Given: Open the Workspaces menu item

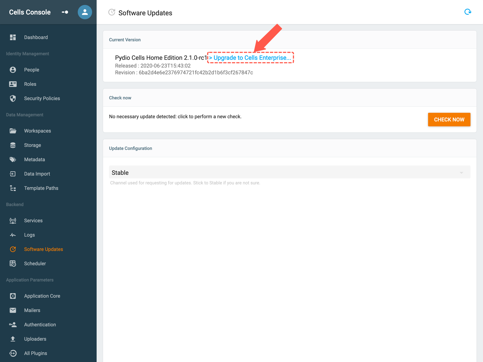Looking at the screenshot, I should (37, 131).
